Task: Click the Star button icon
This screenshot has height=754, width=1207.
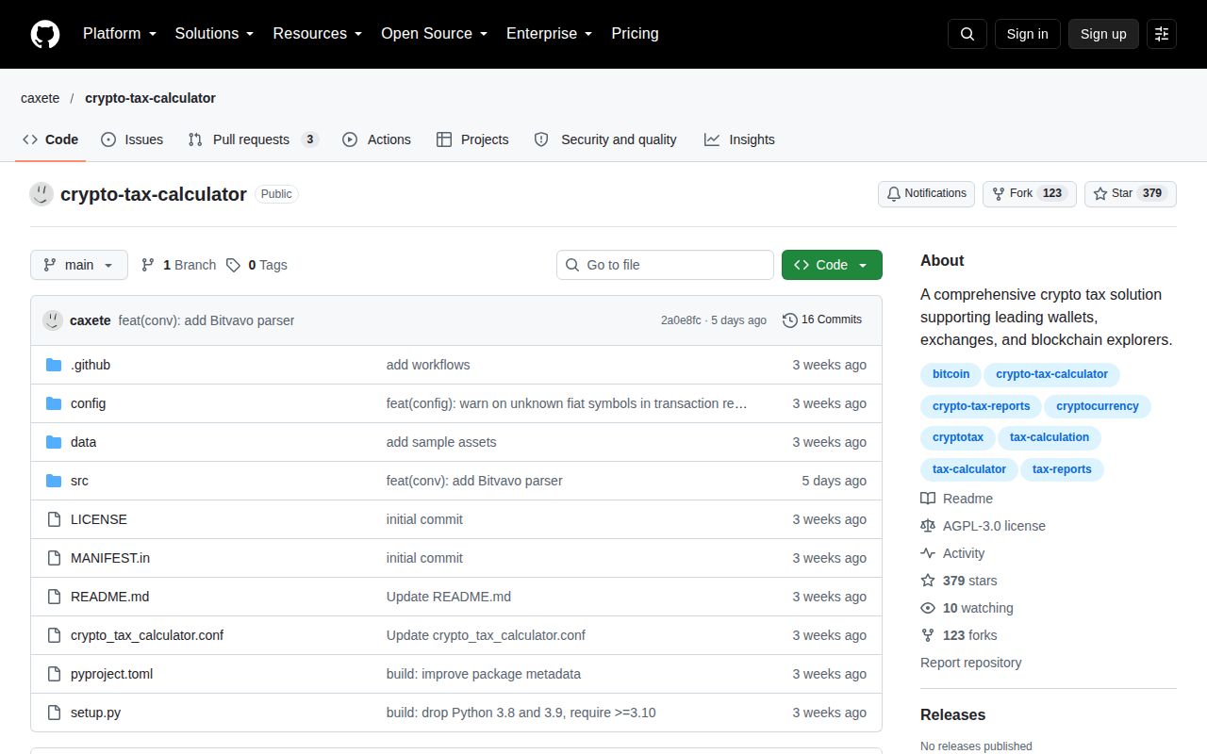Action: pos(1100,193)
